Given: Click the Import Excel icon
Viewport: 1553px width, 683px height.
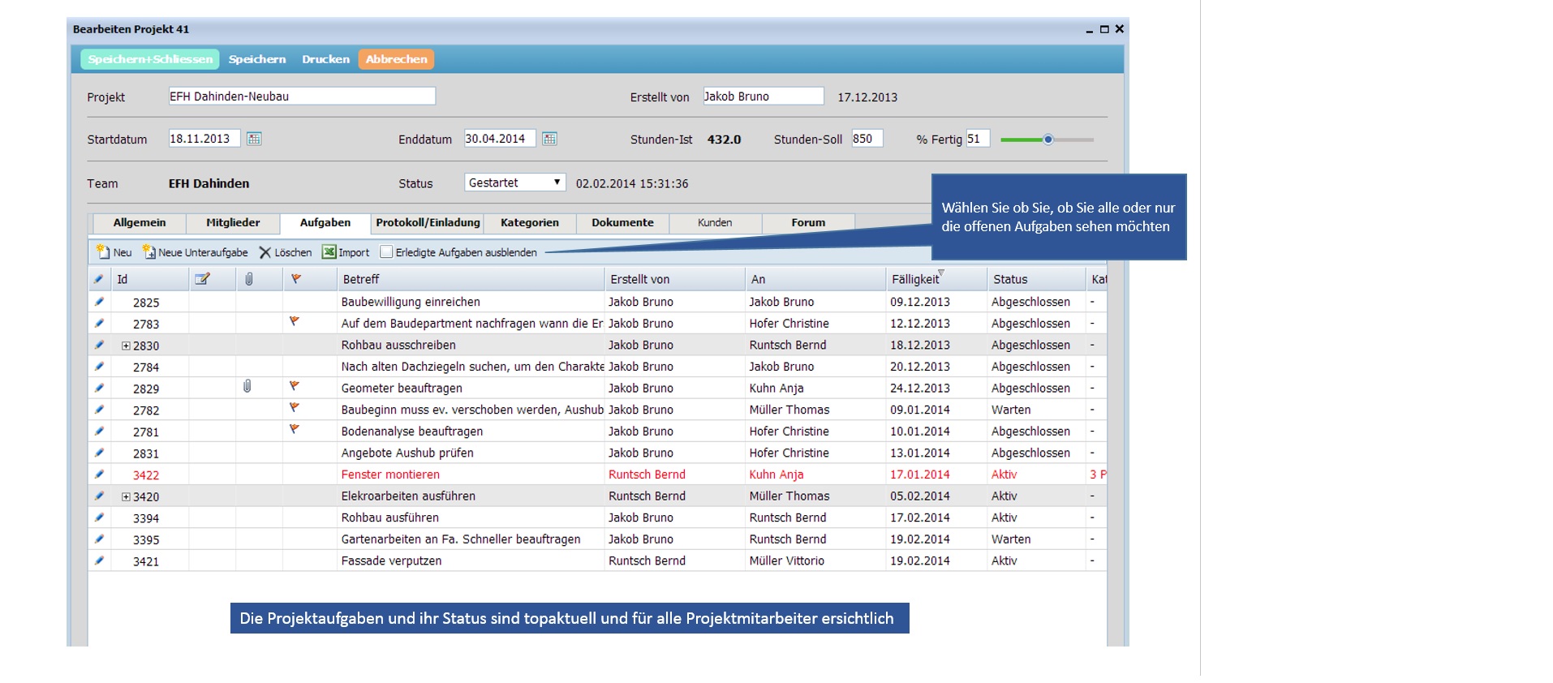Looking at the screenshot, I should click(x=329, y=251).
